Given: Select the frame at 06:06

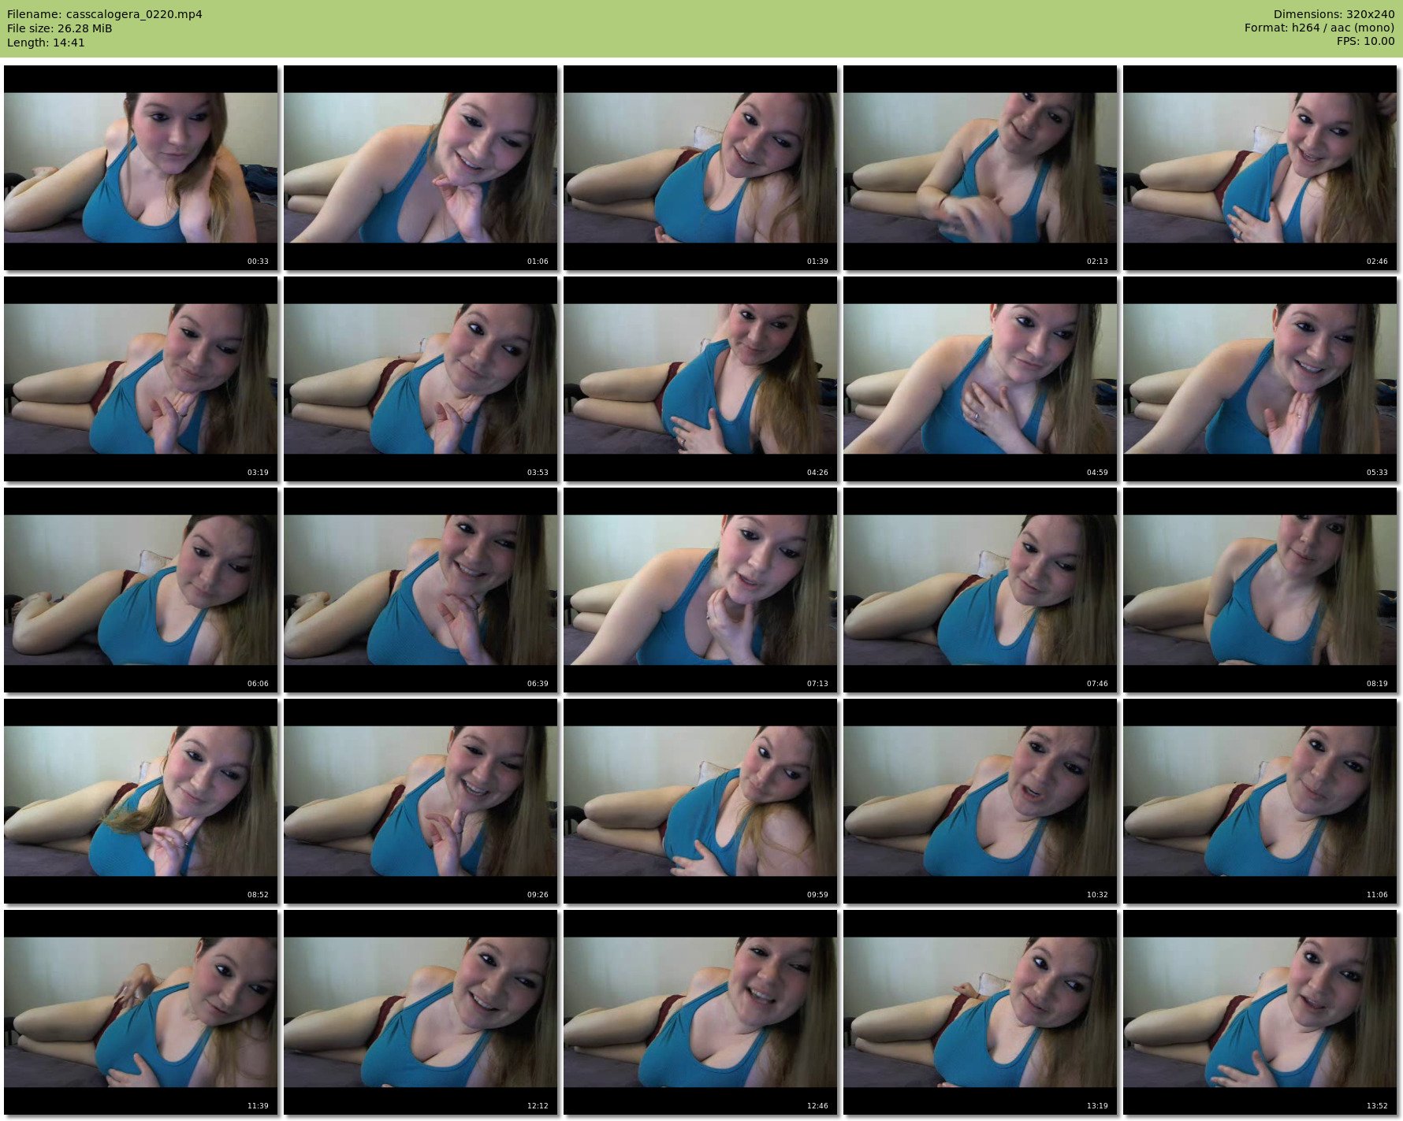Looking at the screenshot, I should pyautogui.click(x=141, y=590).
